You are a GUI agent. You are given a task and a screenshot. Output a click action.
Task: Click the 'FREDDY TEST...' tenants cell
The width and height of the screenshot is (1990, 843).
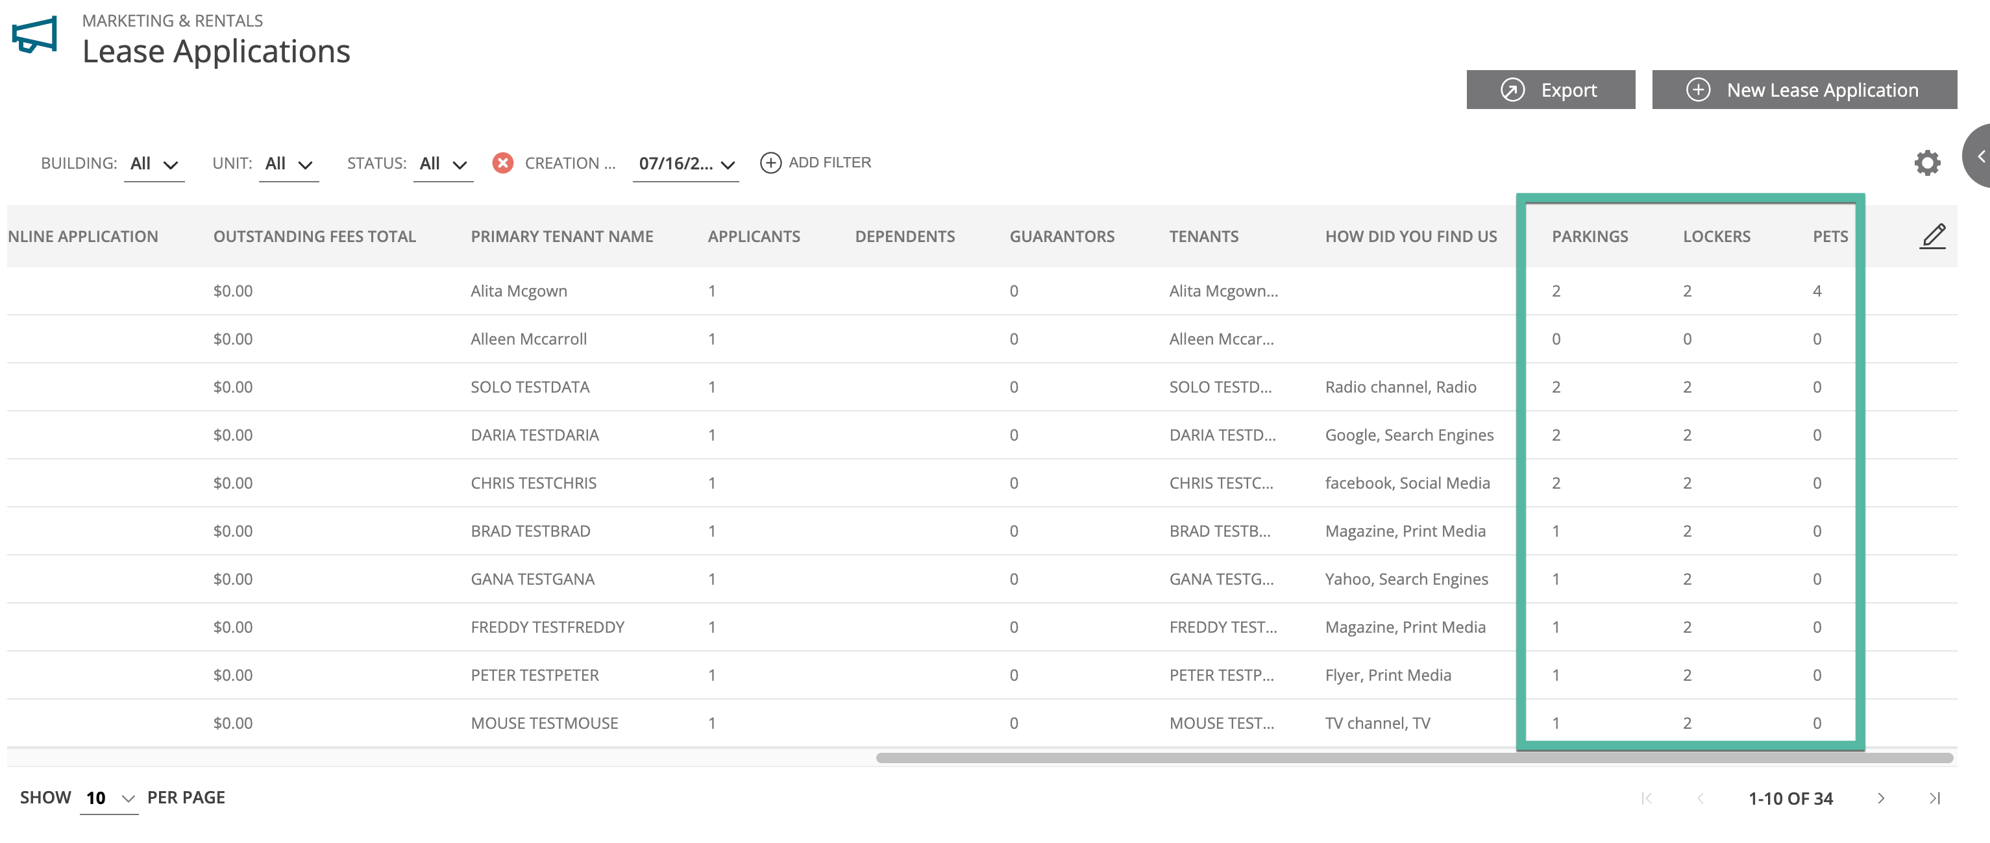[1222, 627]
